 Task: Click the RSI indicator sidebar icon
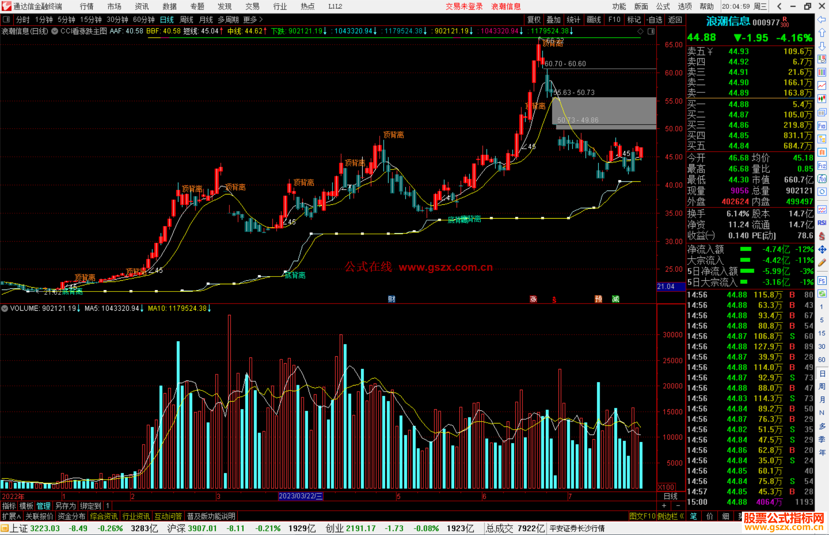tap(822, 223)
